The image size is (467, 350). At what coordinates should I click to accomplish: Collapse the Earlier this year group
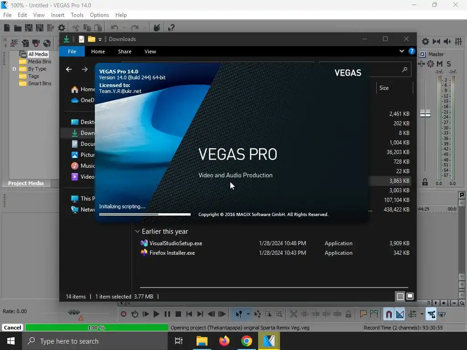(x=137, y=231)
